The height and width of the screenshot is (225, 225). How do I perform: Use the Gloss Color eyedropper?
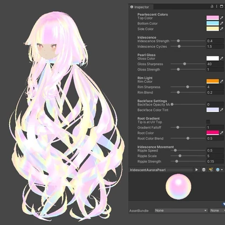[222, 58]
